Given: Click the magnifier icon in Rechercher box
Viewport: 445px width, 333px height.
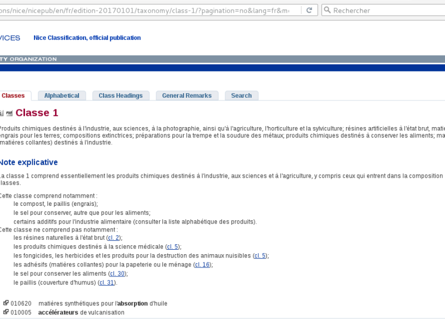Looking at the screenshot, I should (327, 10).
